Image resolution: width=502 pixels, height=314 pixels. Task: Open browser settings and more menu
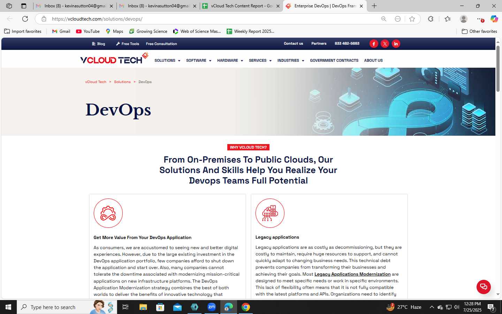tap(480, 19)
